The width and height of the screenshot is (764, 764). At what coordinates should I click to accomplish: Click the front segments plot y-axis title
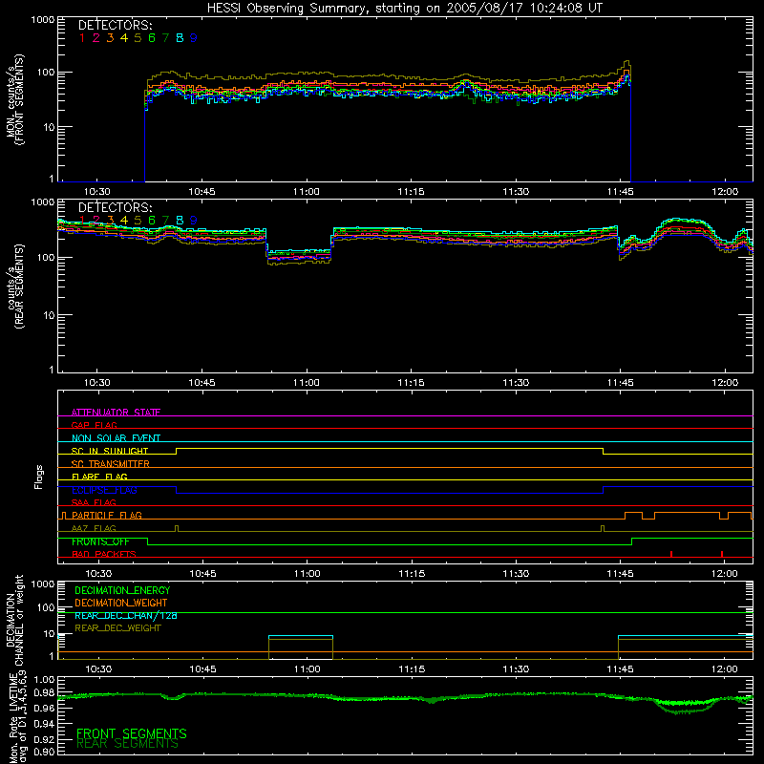(x=14, y=99)
